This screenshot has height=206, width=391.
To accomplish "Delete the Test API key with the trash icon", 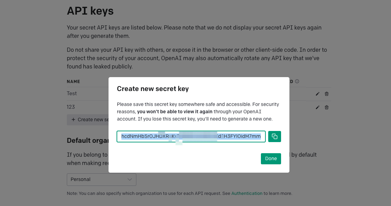I will click(326, 93).
